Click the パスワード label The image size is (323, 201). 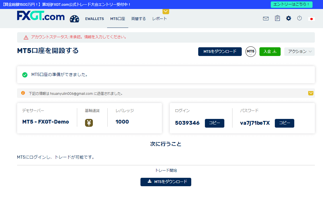pyautogui.click(x=249, y=111)
